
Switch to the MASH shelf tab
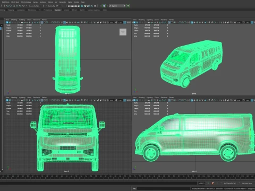pyautogui.click(x=82, y=10)
